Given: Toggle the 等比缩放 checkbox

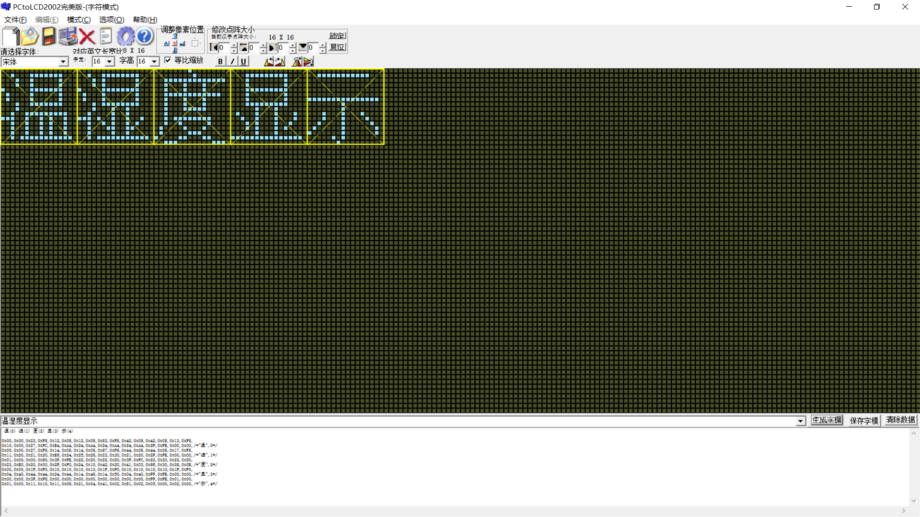Looking at the screenshot, I should pyautogui.click(x=168, y=60).
